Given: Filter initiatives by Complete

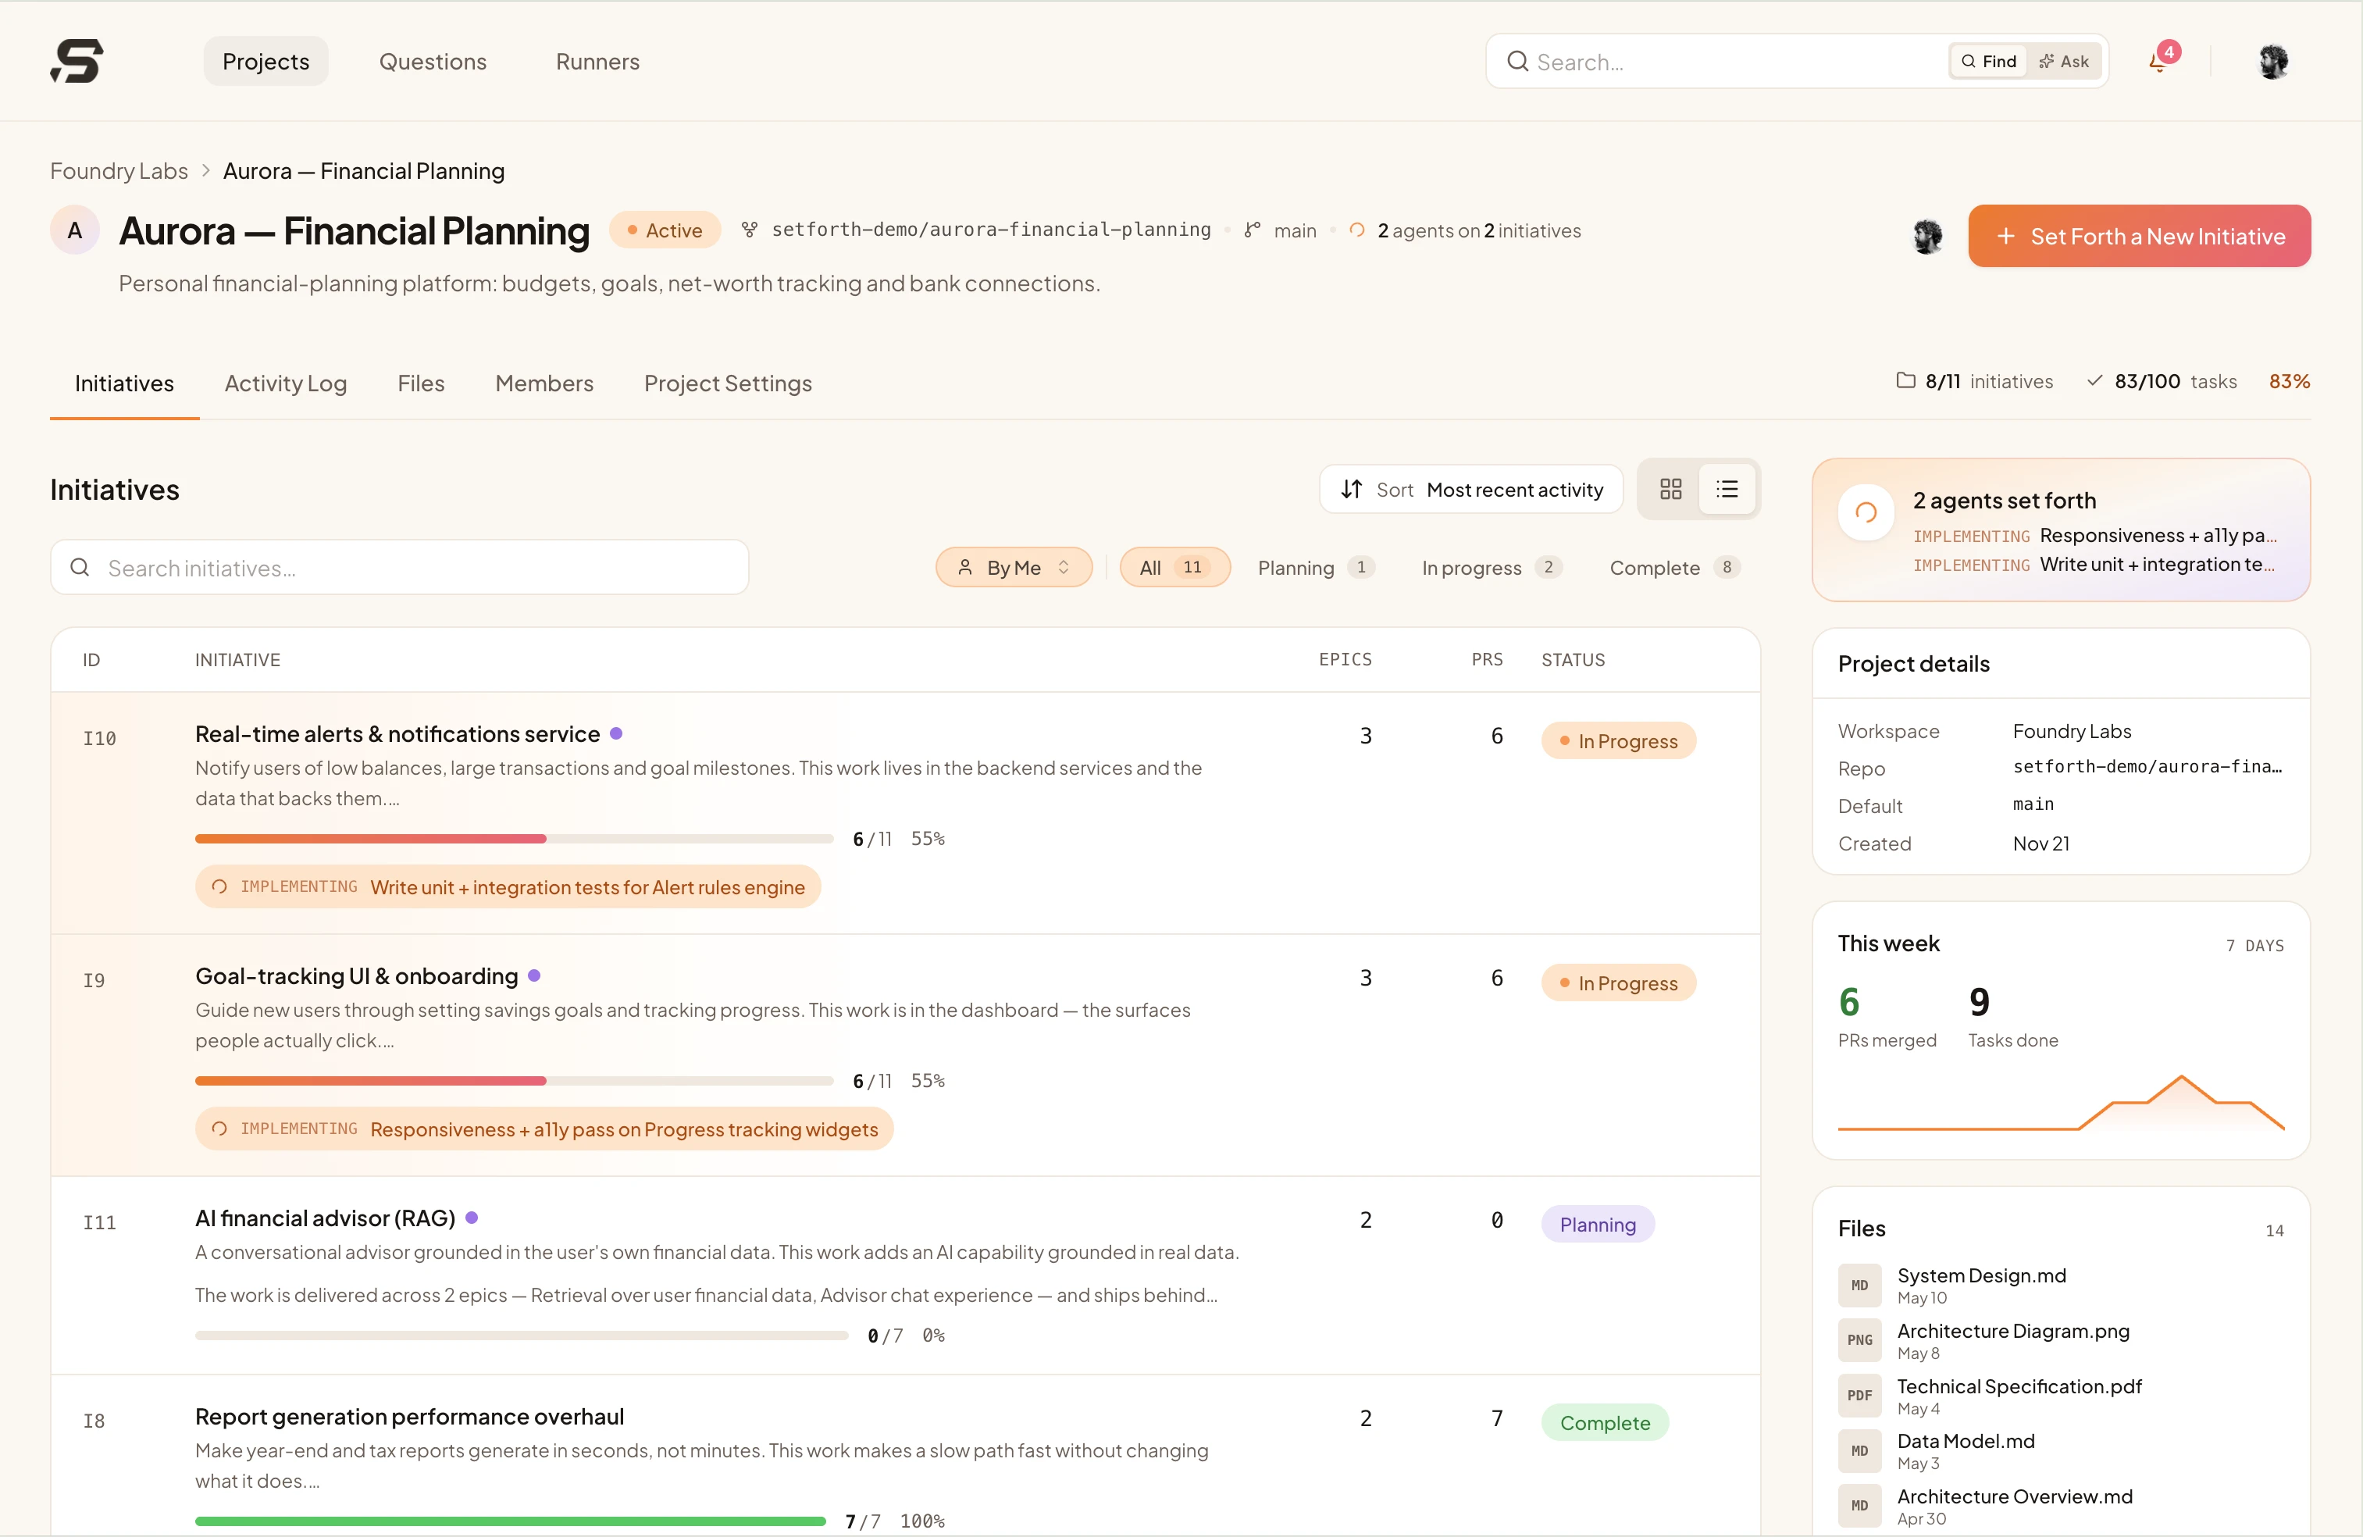Looking at the screenshot, I should pos(1674,567).
